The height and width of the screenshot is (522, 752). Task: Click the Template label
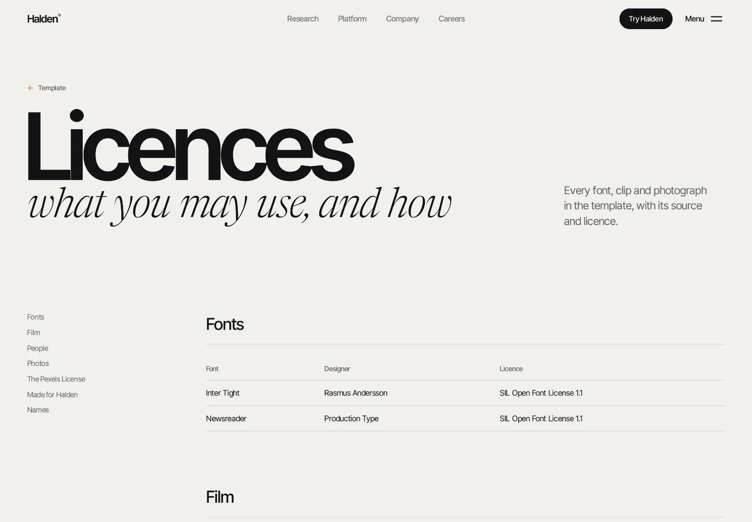pos(52,88)
